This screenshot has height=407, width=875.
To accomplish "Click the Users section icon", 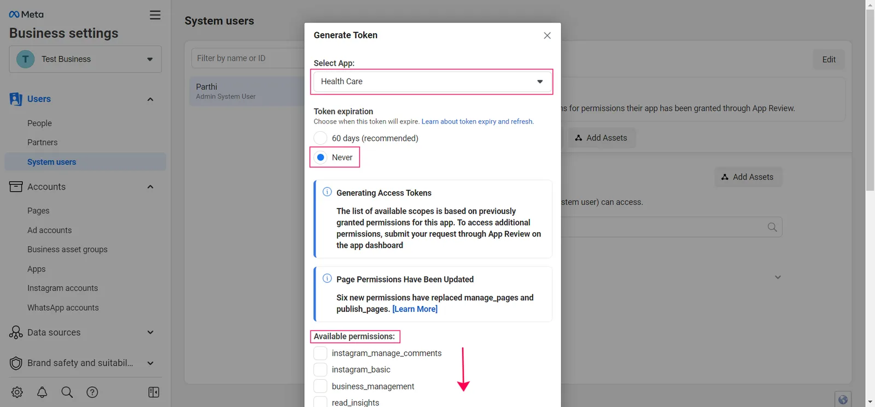I will pyautogui.click(x=16, y=99).
